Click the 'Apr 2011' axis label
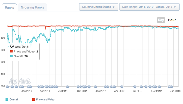The height and width of the screenshot is (104, 183). tap(45, 91)
